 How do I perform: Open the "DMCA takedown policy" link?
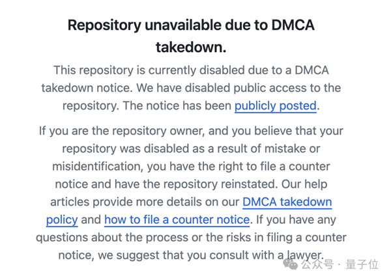click(287, 202)
